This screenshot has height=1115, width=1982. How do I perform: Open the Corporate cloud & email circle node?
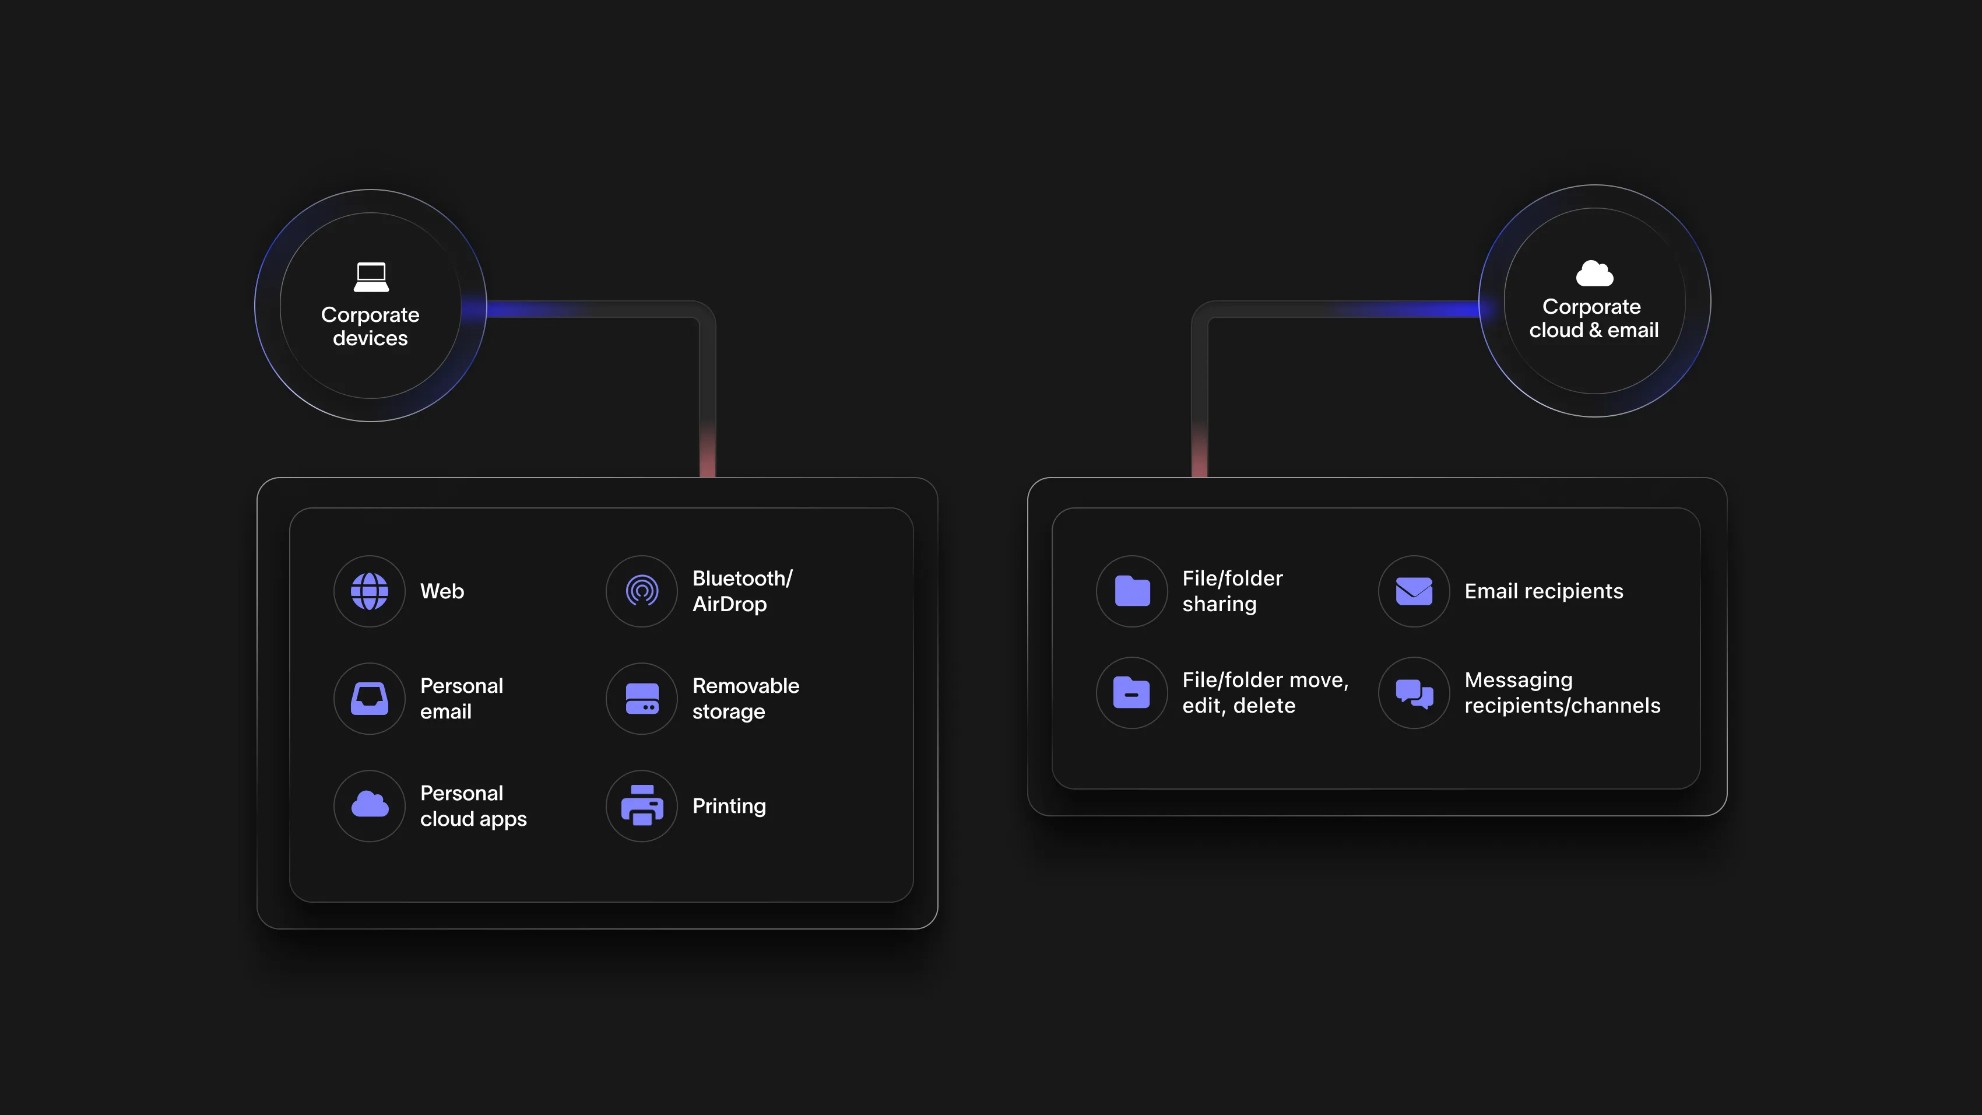coord(1593,305)
